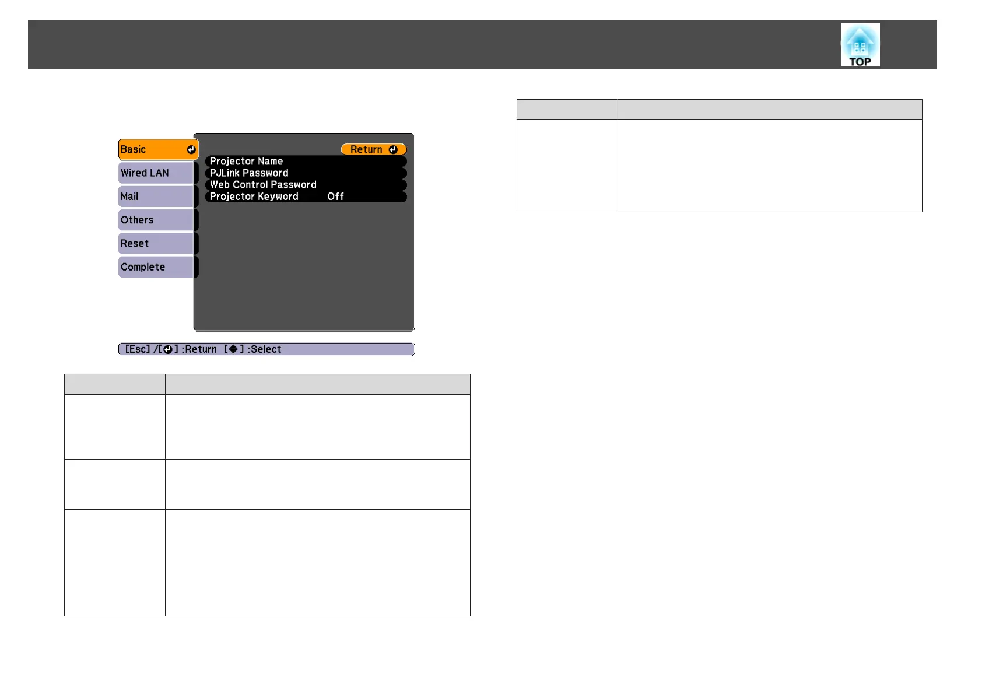This screenshot has height=694, width=982.
Task: Select the Complete menu item
Action: [x=156, y=267]
